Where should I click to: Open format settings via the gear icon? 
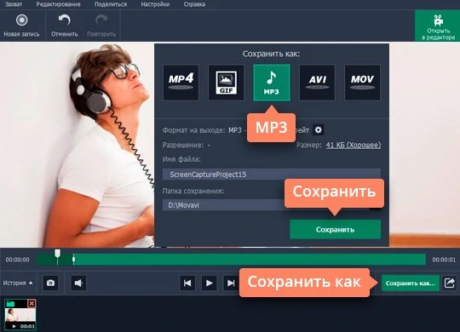[x=319, y=129]
